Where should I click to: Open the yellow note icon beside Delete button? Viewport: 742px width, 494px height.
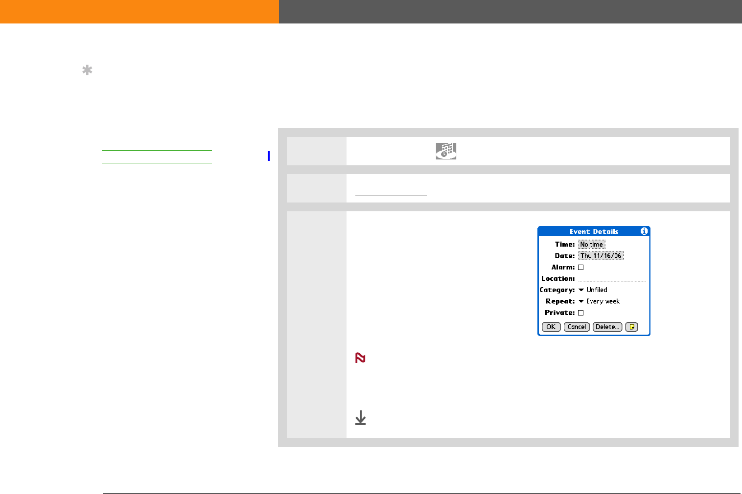coord(632,327)
